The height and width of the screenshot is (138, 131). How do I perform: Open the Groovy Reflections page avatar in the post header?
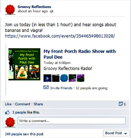coord(10,10)
